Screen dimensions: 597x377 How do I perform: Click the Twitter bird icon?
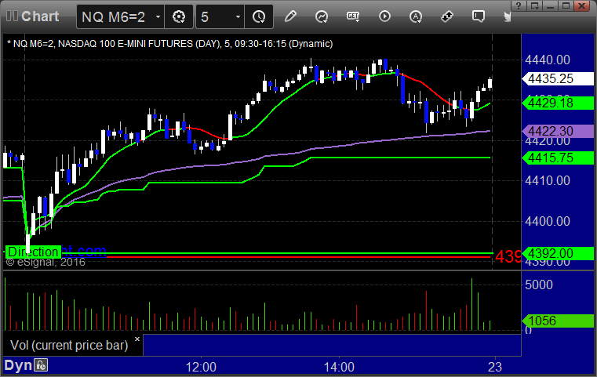(x=507, y=16)
